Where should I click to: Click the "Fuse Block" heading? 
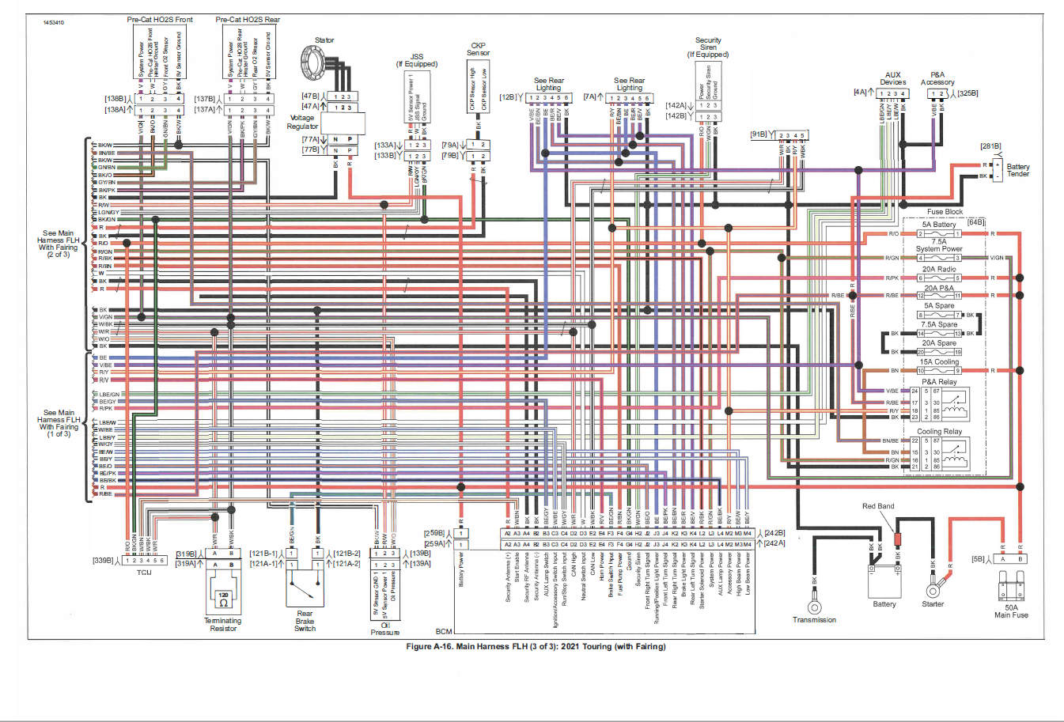pos(945,212)
